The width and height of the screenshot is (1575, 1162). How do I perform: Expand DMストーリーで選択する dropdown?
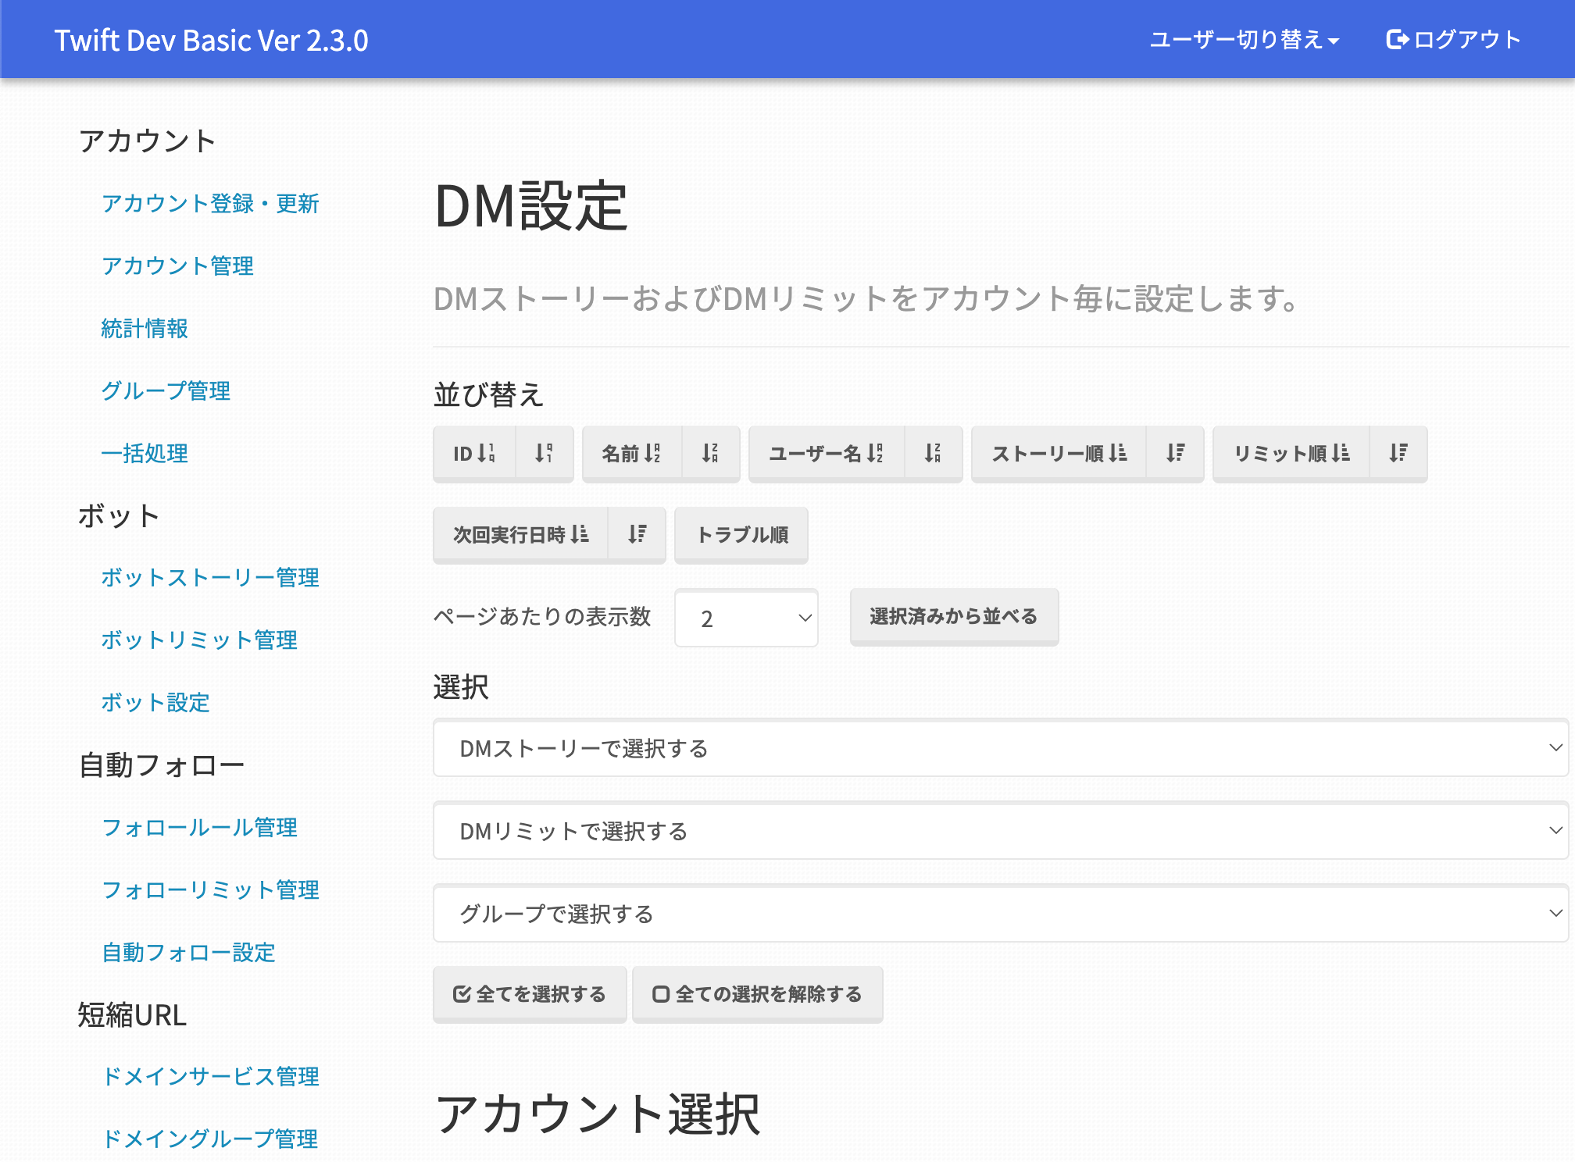1000,749
